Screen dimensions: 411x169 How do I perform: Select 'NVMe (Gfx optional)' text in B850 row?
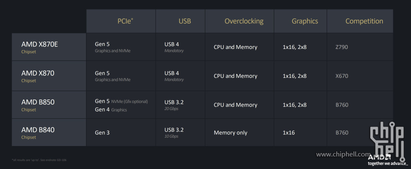point(130,102)
